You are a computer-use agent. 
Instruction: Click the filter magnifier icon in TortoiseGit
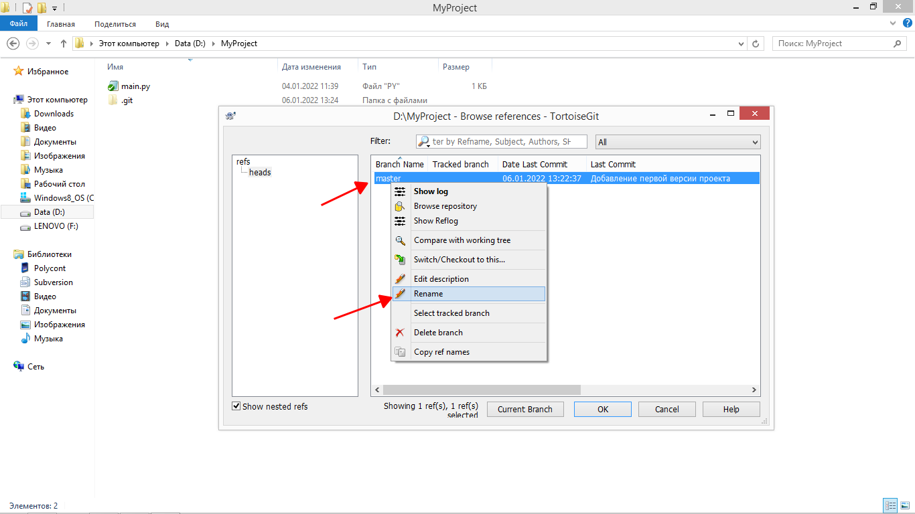(x=423, y=142)
